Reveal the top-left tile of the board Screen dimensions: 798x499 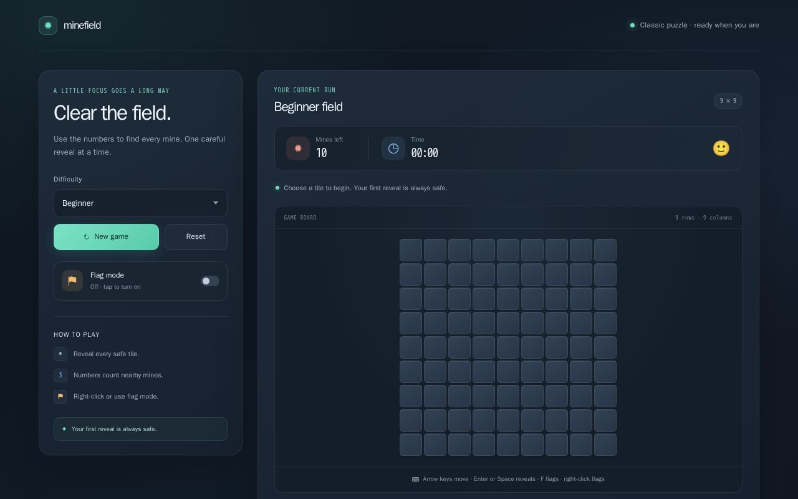tap(411, 250)
